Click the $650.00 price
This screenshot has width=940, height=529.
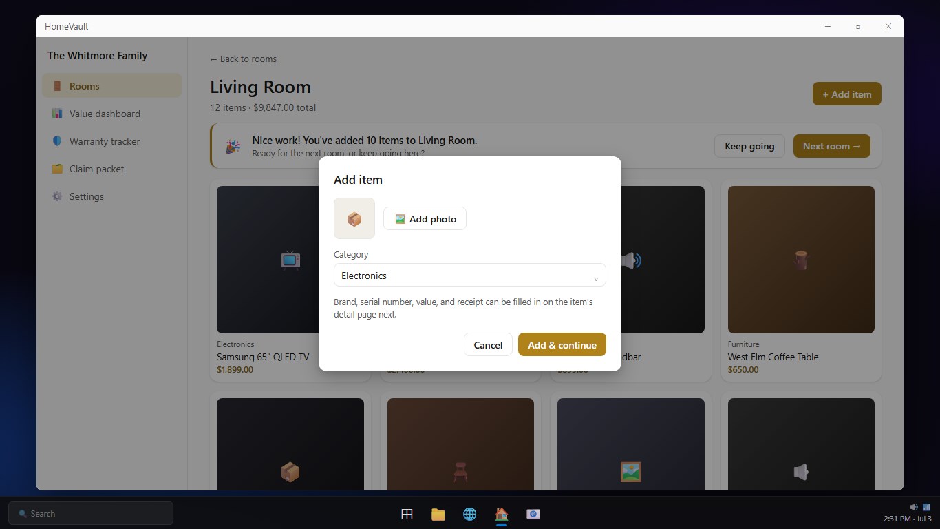pyautogui.click(x=743, y=369)
